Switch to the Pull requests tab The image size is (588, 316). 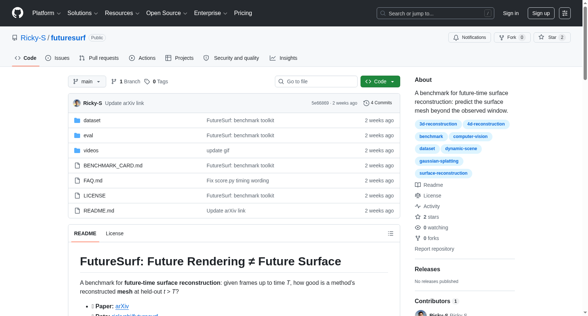click(x=99, y=58)
